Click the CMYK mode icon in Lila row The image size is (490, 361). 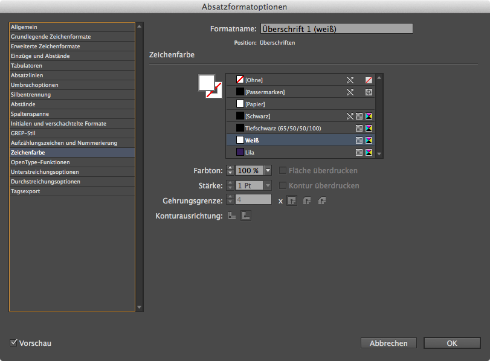coord(369,152)
